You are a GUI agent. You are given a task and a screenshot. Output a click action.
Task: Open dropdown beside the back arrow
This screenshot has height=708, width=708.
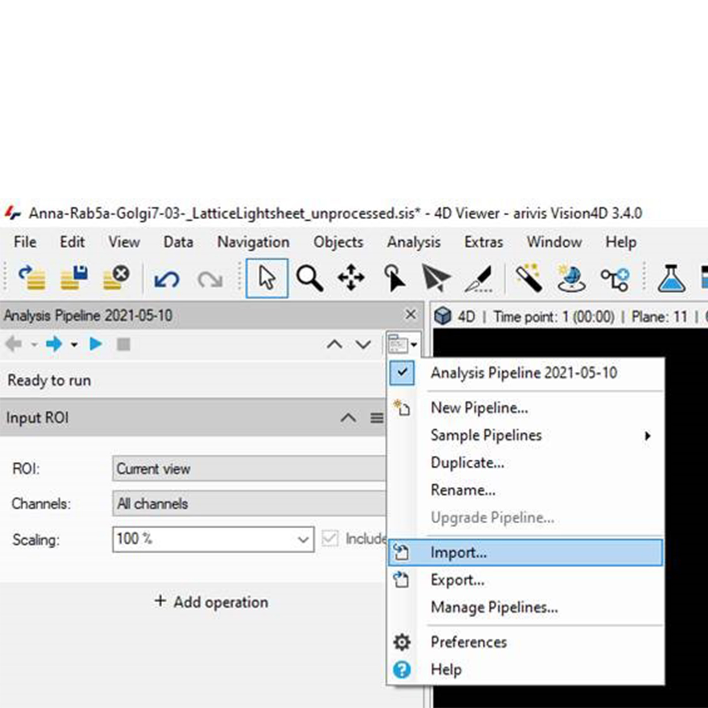point(34,345)
